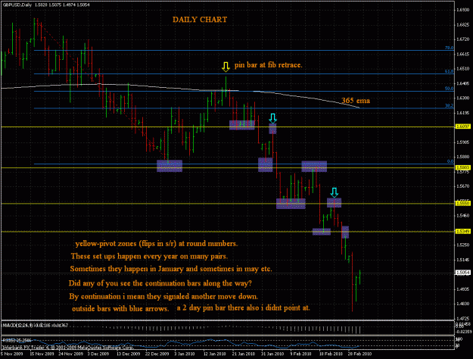The width and height of the screenshot is (473, 359).
Task: Click the 50.0 fib level label
Action: pos(450,89)
